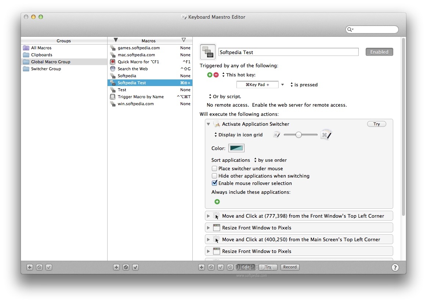Create a new macro with the plus button
The width and height of the screenshot is (427, 303).
pyautogui.click(x=116, y=267)
